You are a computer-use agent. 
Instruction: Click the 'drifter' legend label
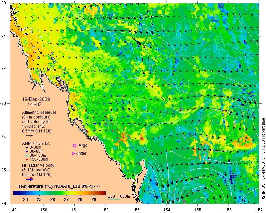81,153
